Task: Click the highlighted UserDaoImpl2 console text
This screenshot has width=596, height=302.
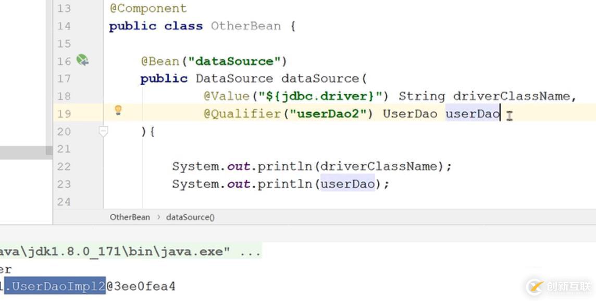Action: click(55, 286)
